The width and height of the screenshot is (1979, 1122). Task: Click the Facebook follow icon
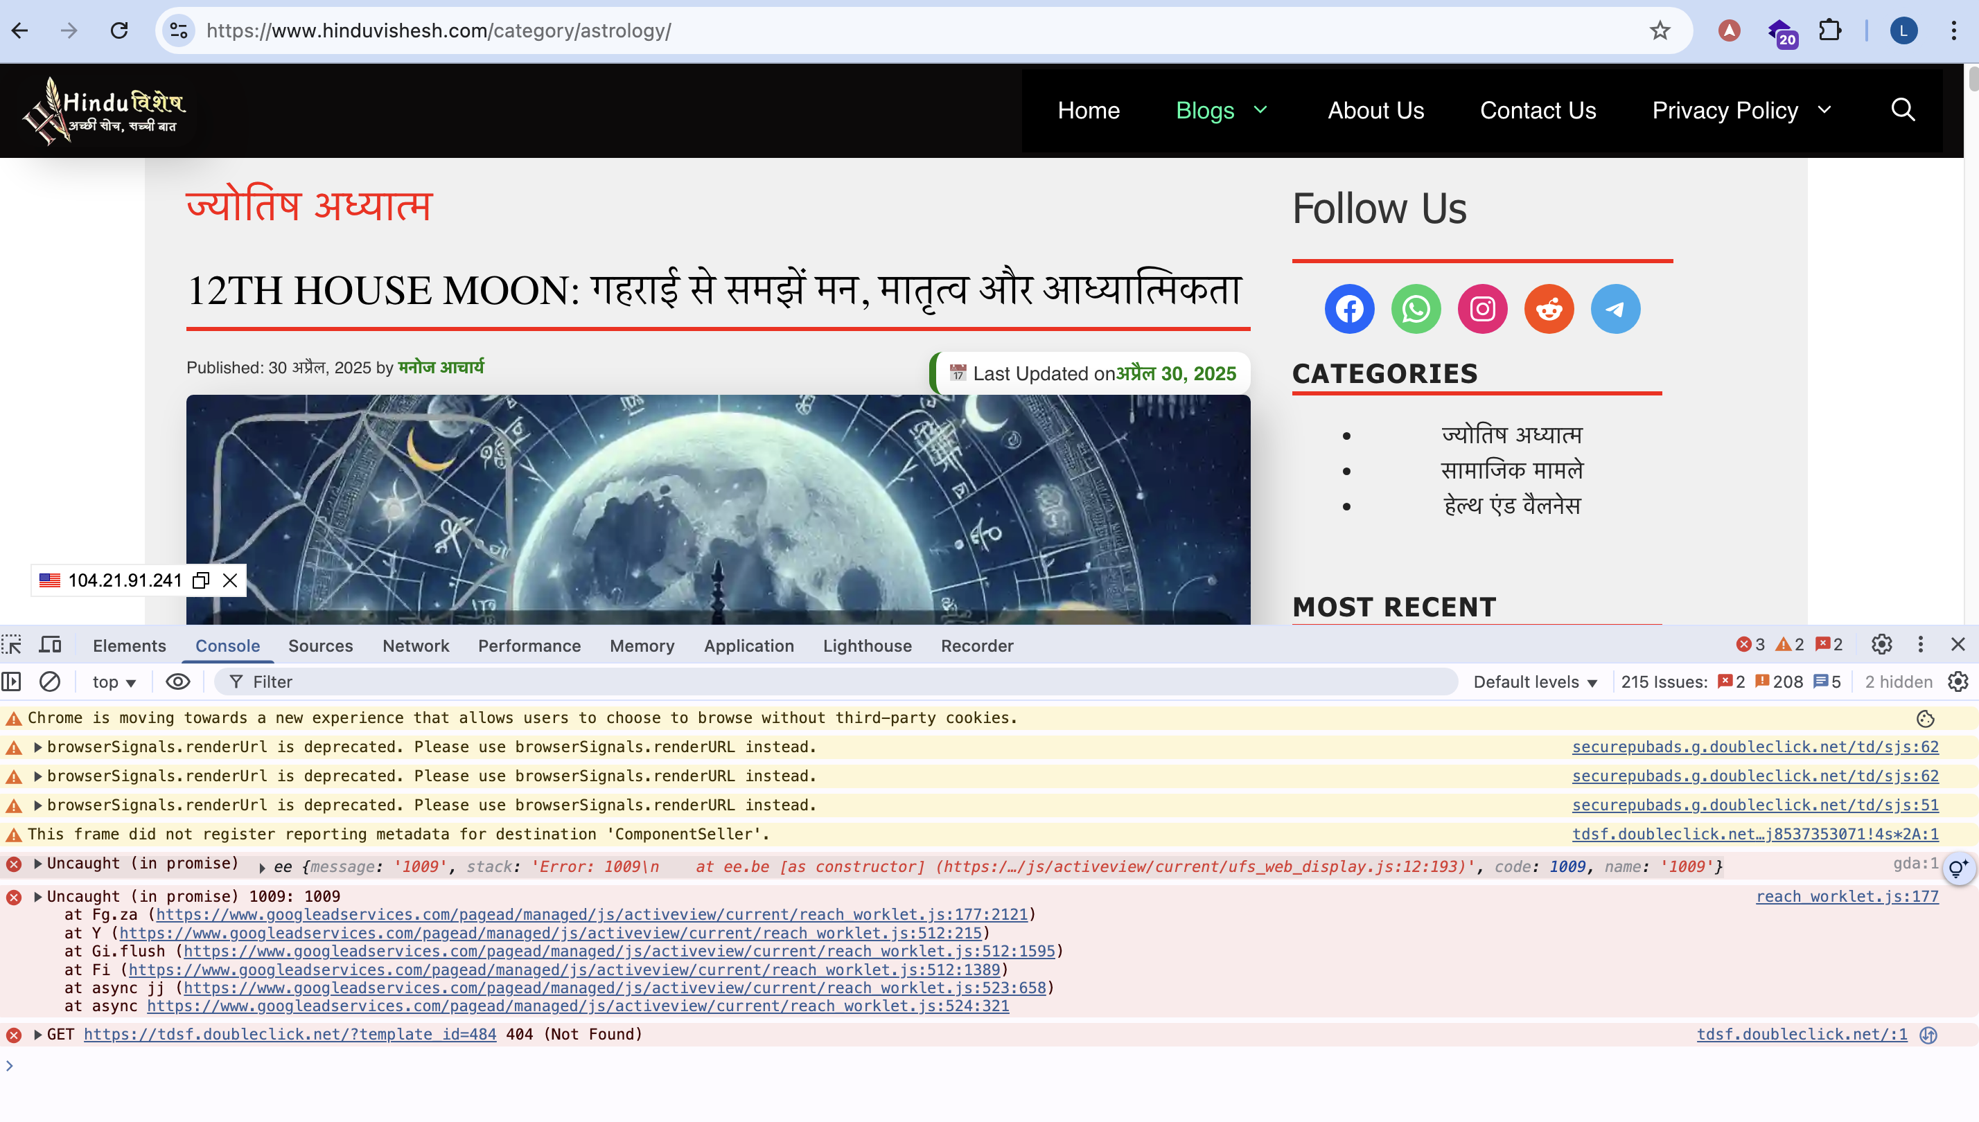click(1349, 309)
